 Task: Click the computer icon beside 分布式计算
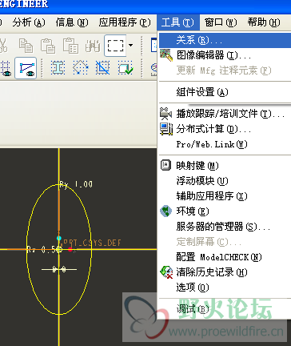(x=166, y=129)
